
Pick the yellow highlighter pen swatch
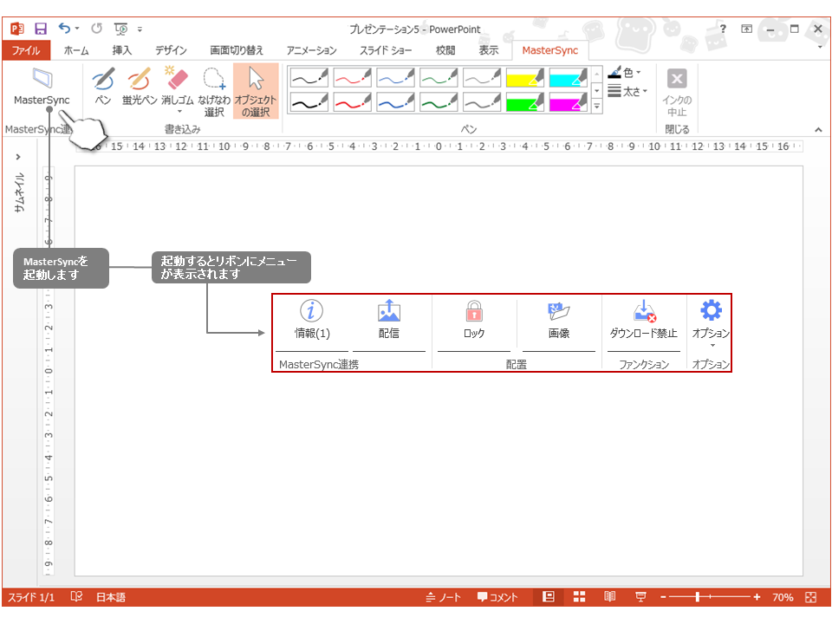523,79
